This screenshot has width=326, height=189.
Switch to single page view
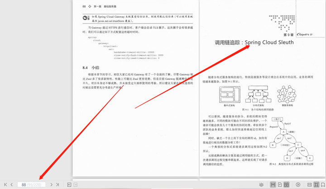(x=280, y=184)
